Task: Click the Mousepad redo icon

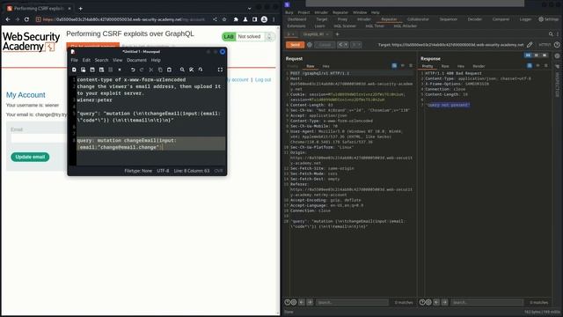Action: [x=142, y=70]
